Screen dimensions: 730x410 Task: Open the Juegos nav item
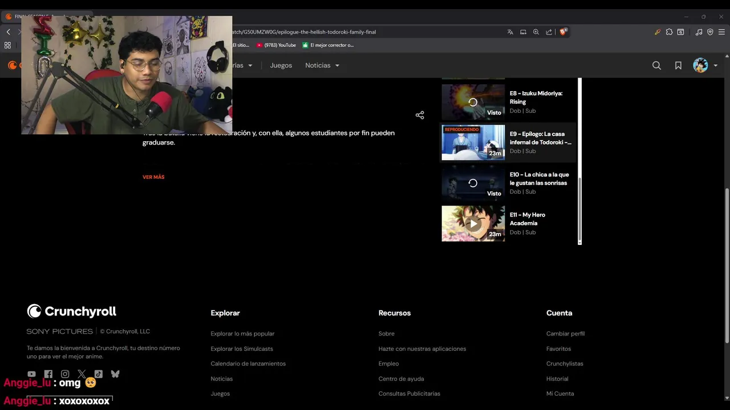tap(281, 65)
